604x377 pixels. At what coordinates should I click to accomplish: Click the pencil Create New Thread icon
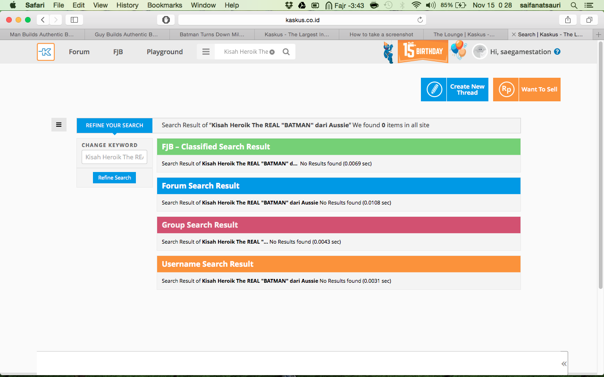[x=434, y=90]
